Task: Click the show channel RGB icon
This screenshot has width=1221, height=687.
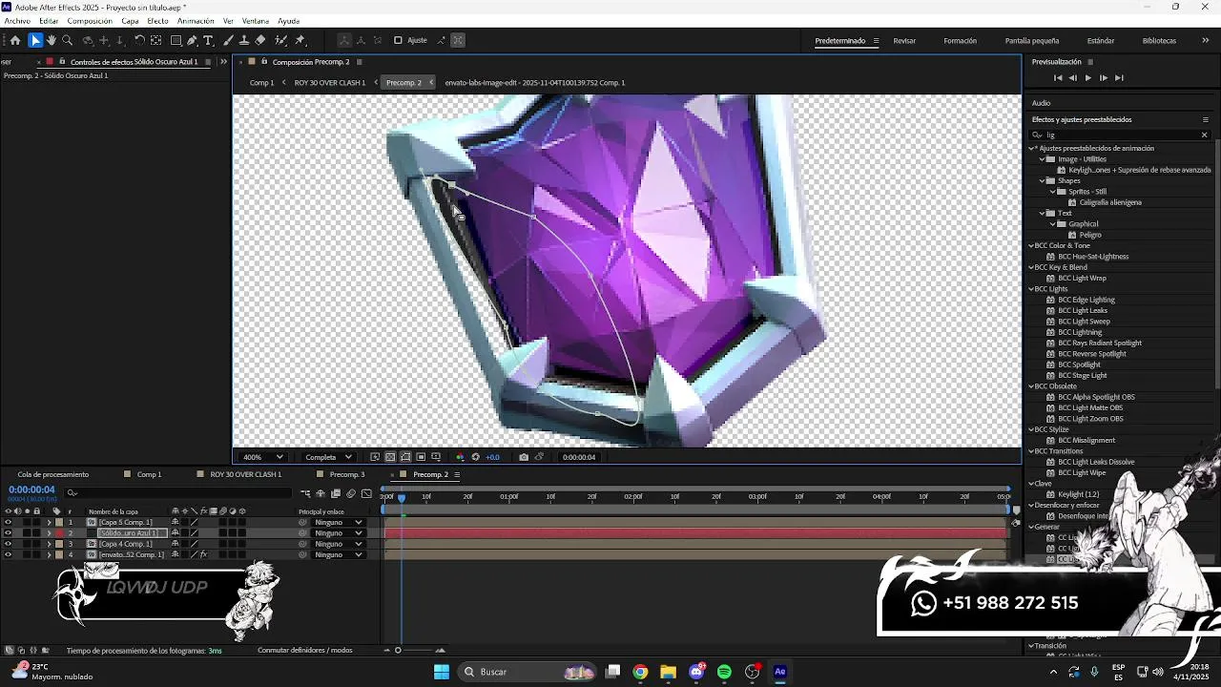Action: [460, 457]
